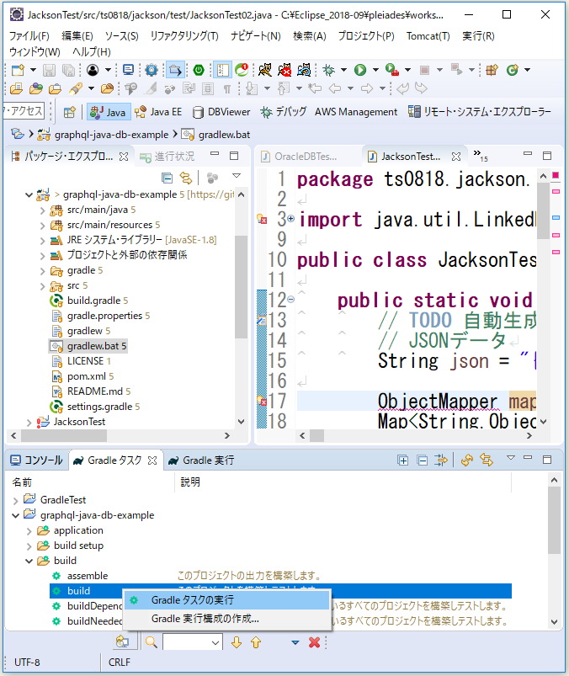Collapse the fold at line 12
569x676 pixels.
click(291, 299)
